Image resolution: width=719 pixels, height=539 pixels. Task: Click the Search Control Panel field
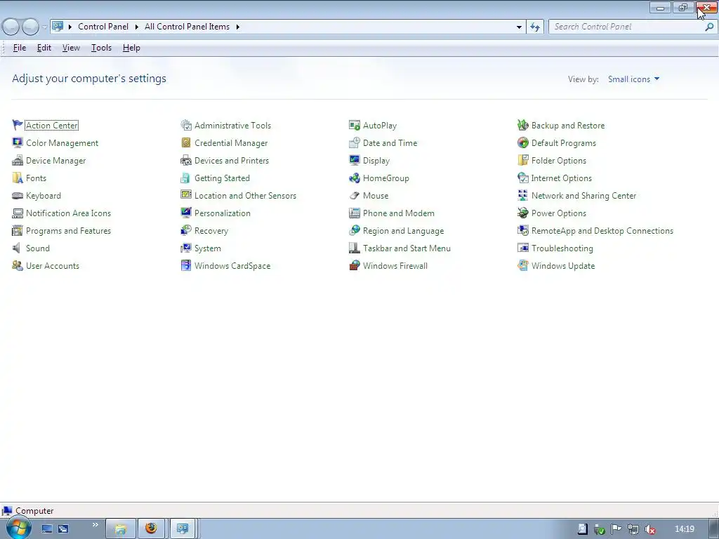[x=627, y=27]
